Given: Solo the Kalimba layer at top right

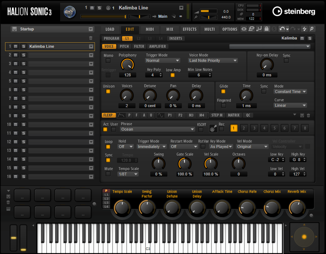Looking at the screenshot, I should tap(310, 38).
